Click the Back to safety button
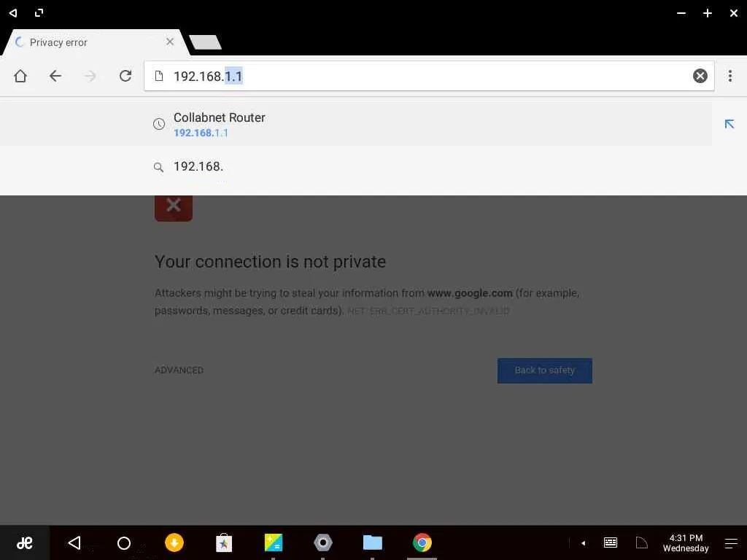The width and height of the screenshot is (747, 560). (x=544, y=370)
